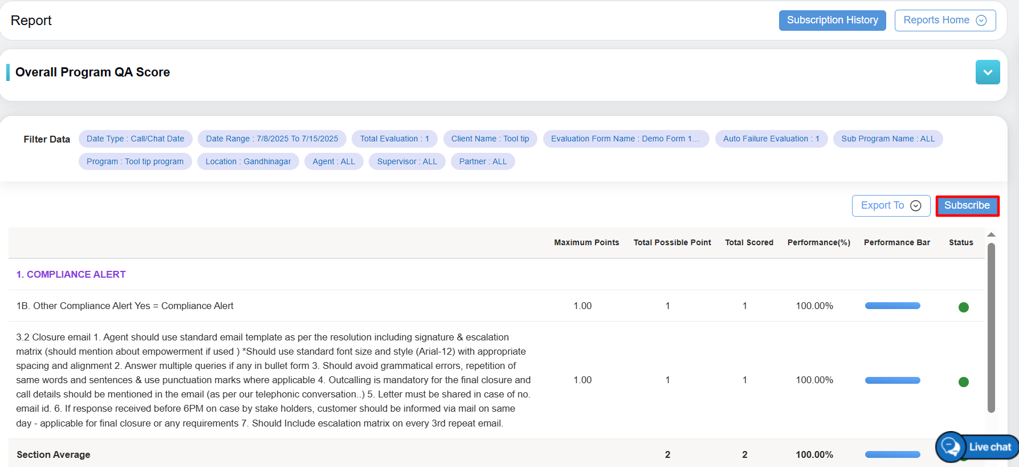The height and width of the screenshot is (467, 1019).
Task: Click green status dot for 3.2 Closure email row
Action: pyautogui.click(x=963, y=382)
